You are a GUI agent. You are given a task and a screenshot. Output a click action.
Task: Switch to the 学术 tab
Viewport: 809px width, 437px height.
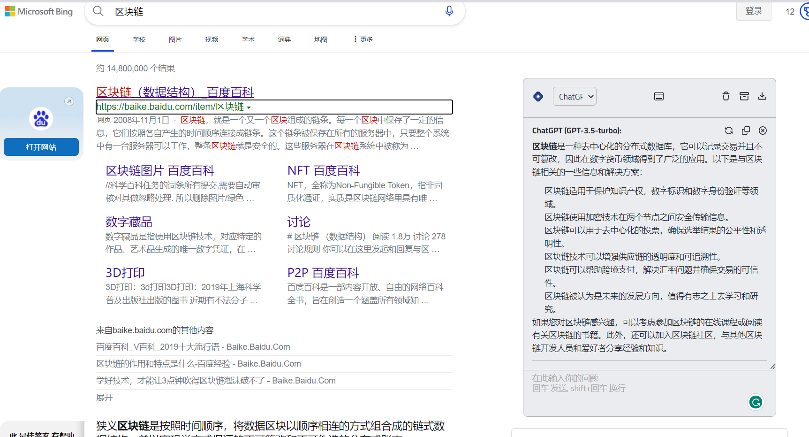point(248,39)
